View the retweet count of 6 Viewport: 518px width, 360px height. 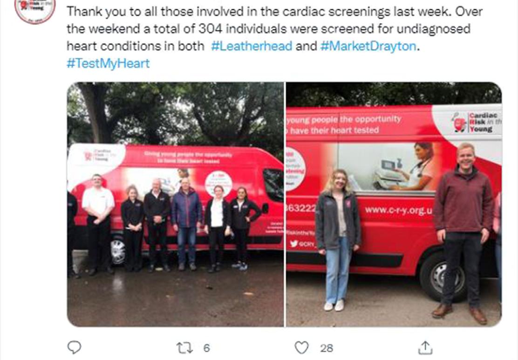pos(206,348)
